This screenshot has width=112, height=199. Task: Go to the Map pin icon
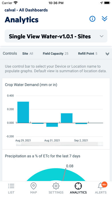coord(33,186)
